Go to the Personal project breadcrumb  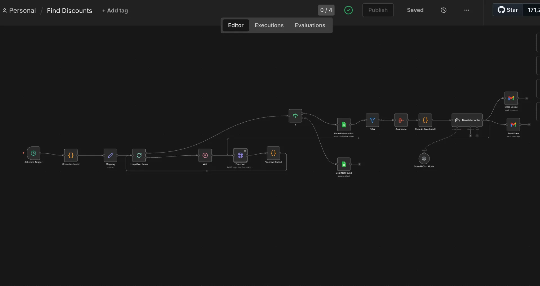[x=19, y=11]
